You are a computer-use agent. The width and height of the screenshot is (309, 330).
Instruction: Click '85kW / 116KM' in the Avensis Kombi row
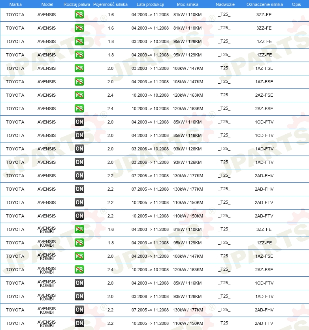[187, 283]
